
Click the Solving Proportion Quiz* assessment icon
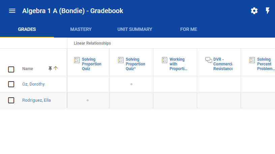click(x=121, y=60)
